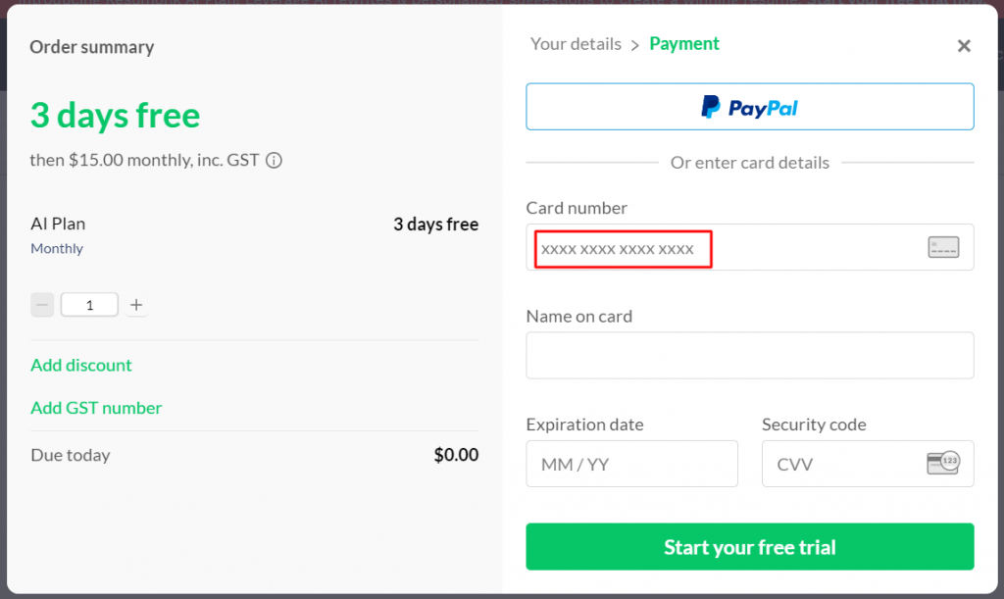Click the CVV Security code field
The width and height of the screenshot is (1004, 599).
pyautogui.click(x=868, y=464)
